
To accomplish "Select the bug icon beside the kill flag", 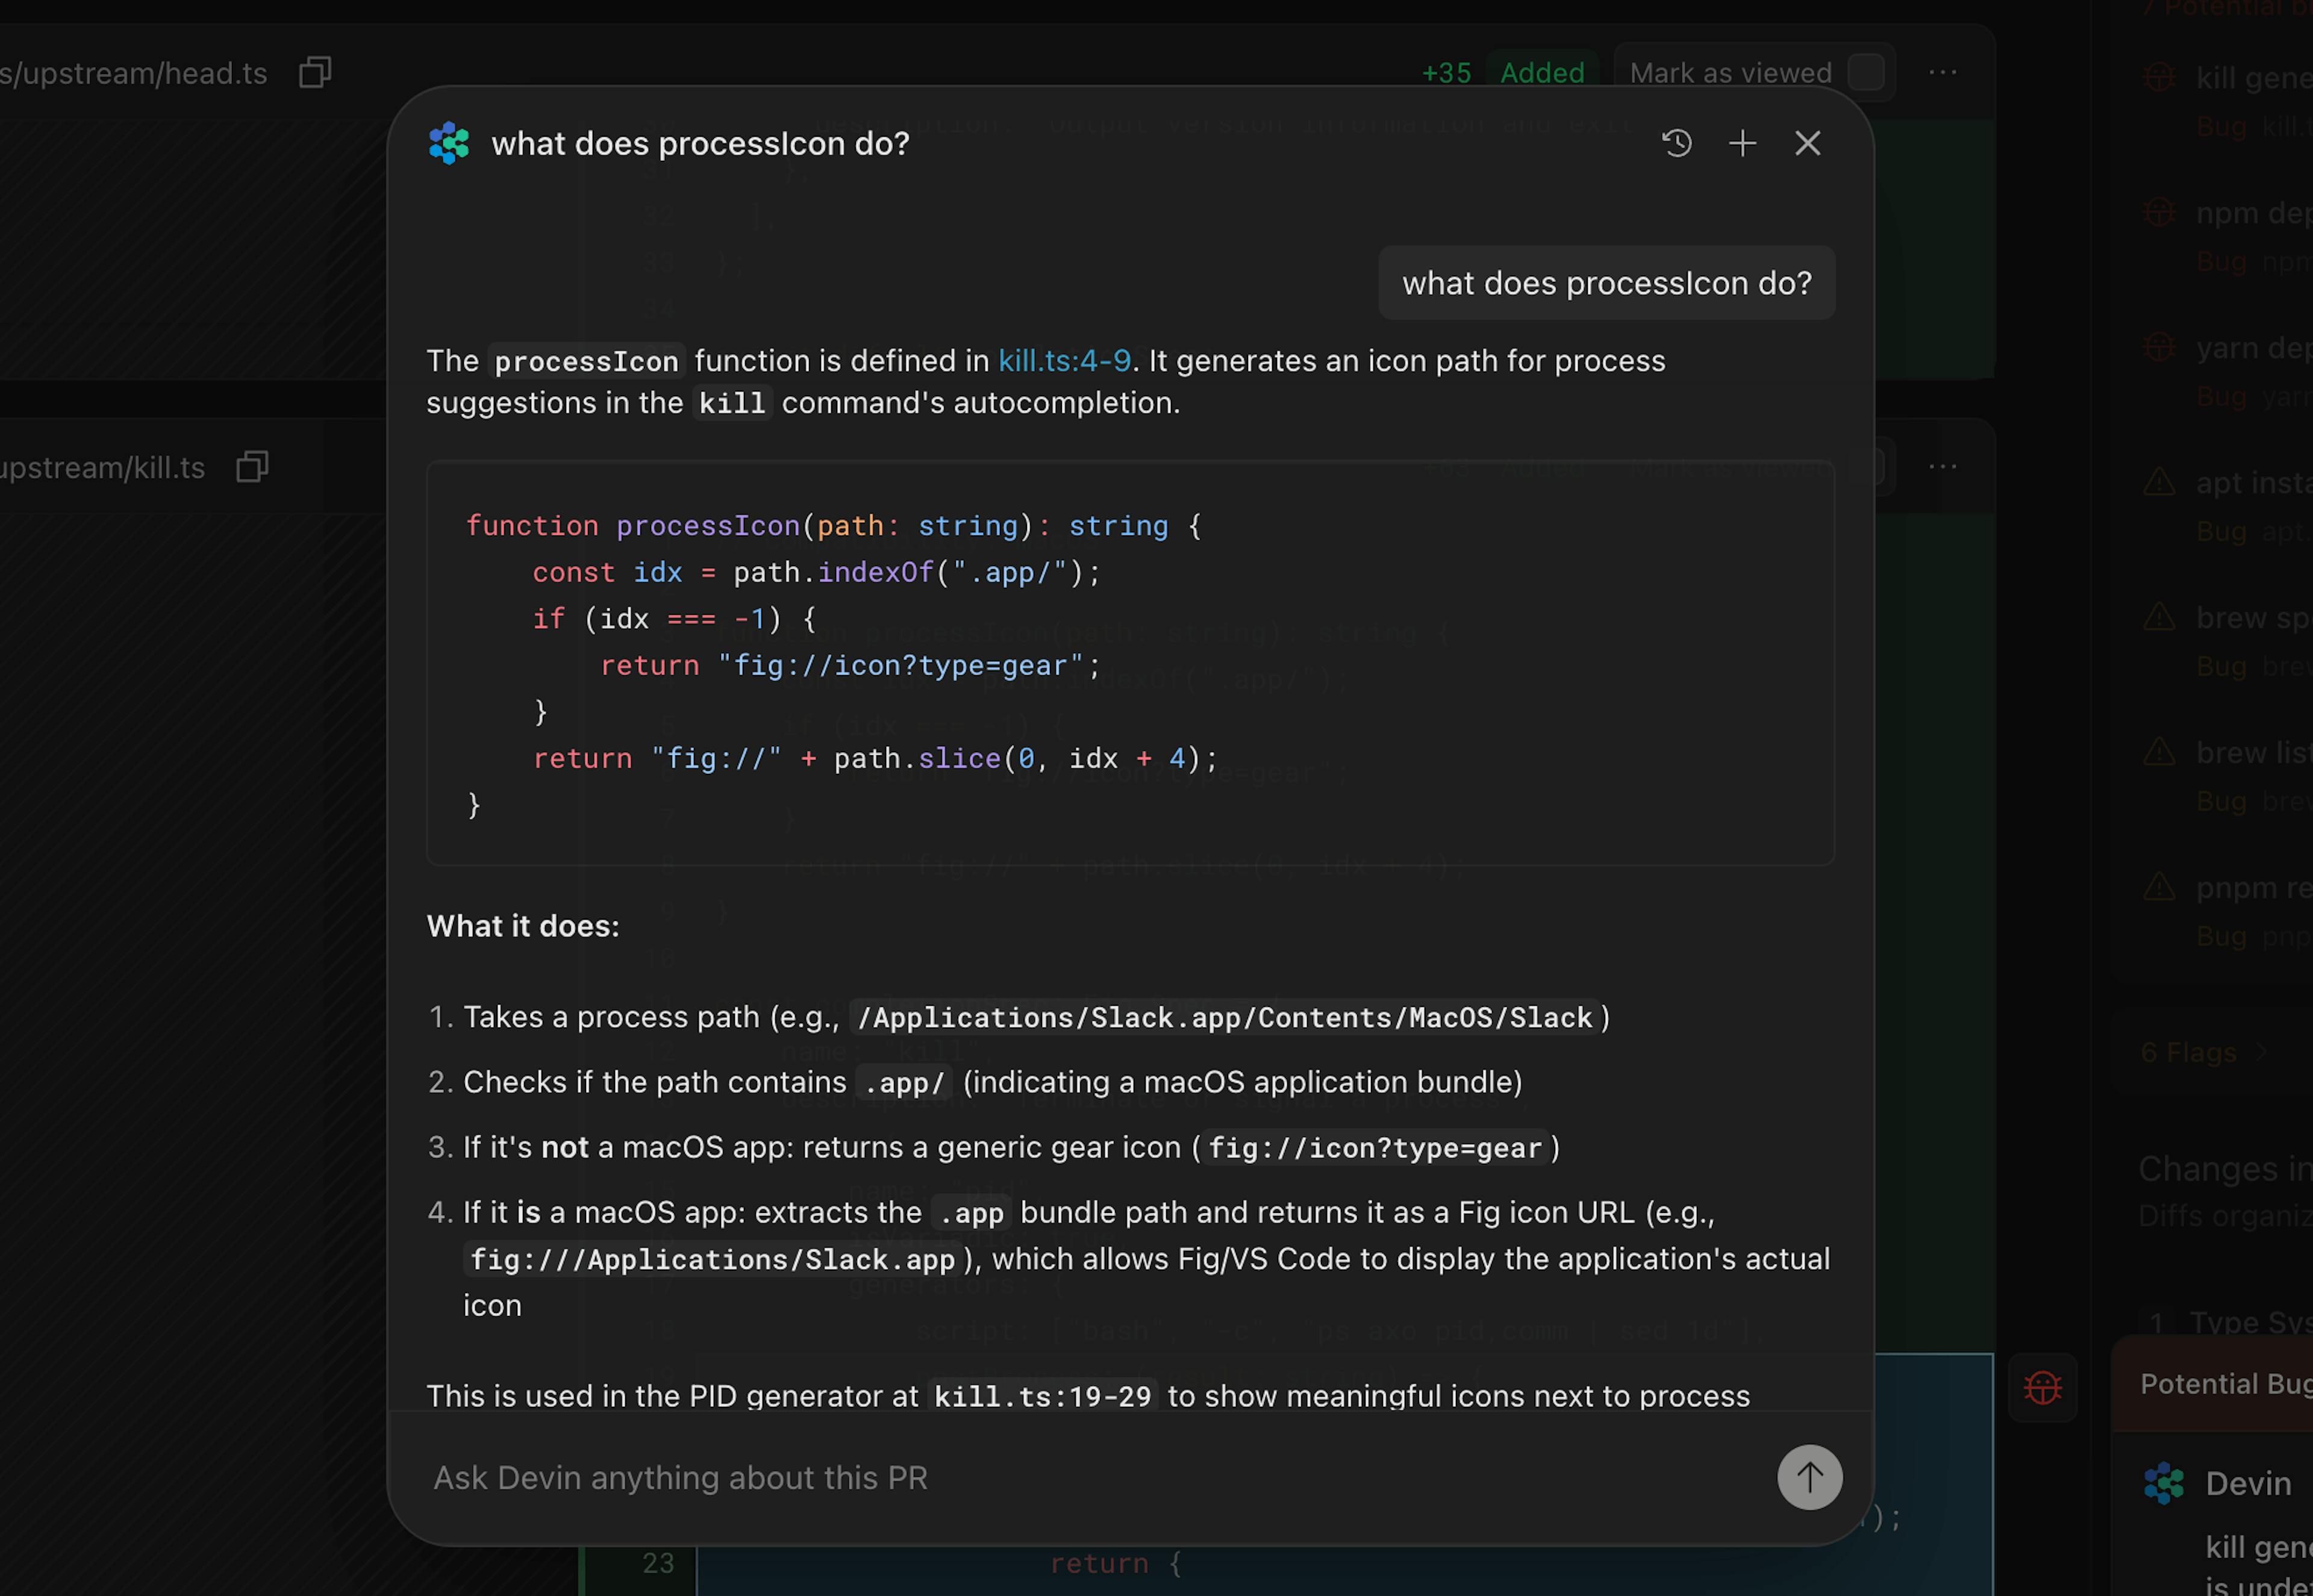I will point(2159,76).
